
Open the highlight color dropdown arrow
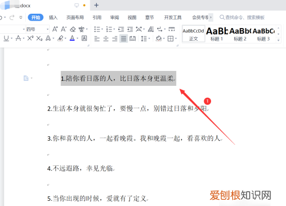click(65, 38)
